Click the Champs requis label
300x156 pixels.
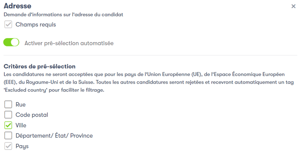[x=36, y=25]
